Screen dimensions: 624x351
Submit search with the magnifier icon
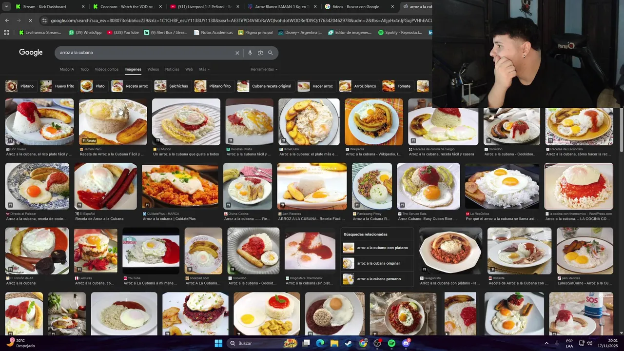[x=271, y=53]
